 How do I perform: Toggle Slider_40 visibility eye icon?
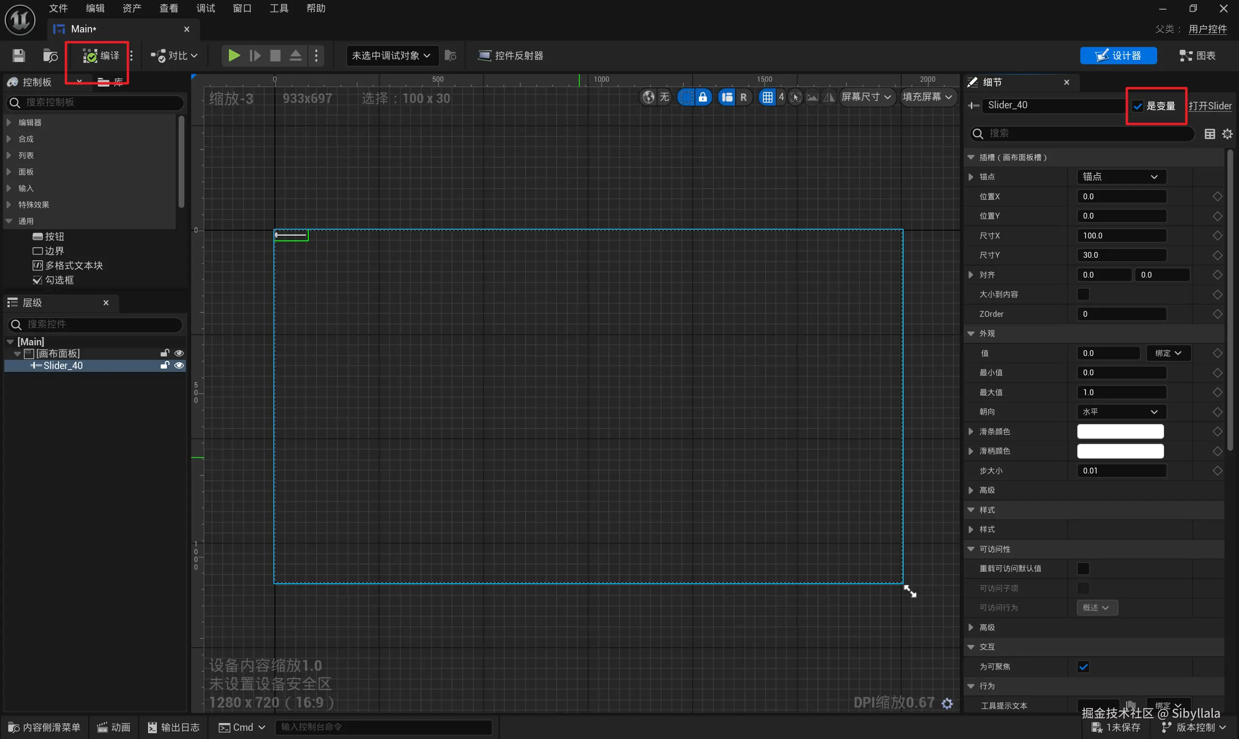coord(179,366)
